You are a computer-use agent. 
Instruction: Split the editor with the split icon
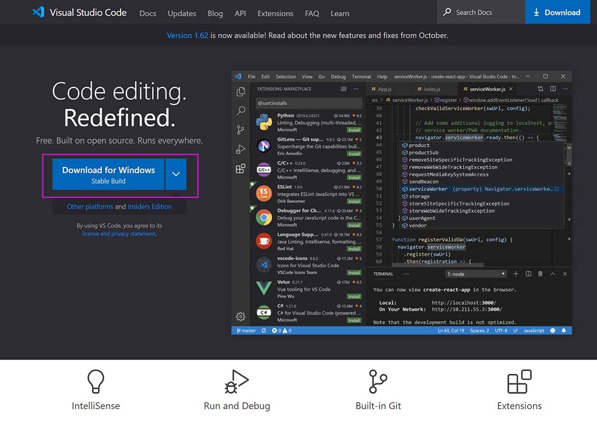553,89
